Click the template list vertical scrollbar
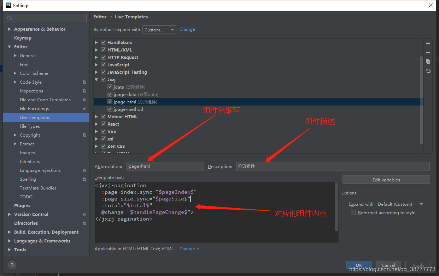439x276 pixels. tap(421, 100)
